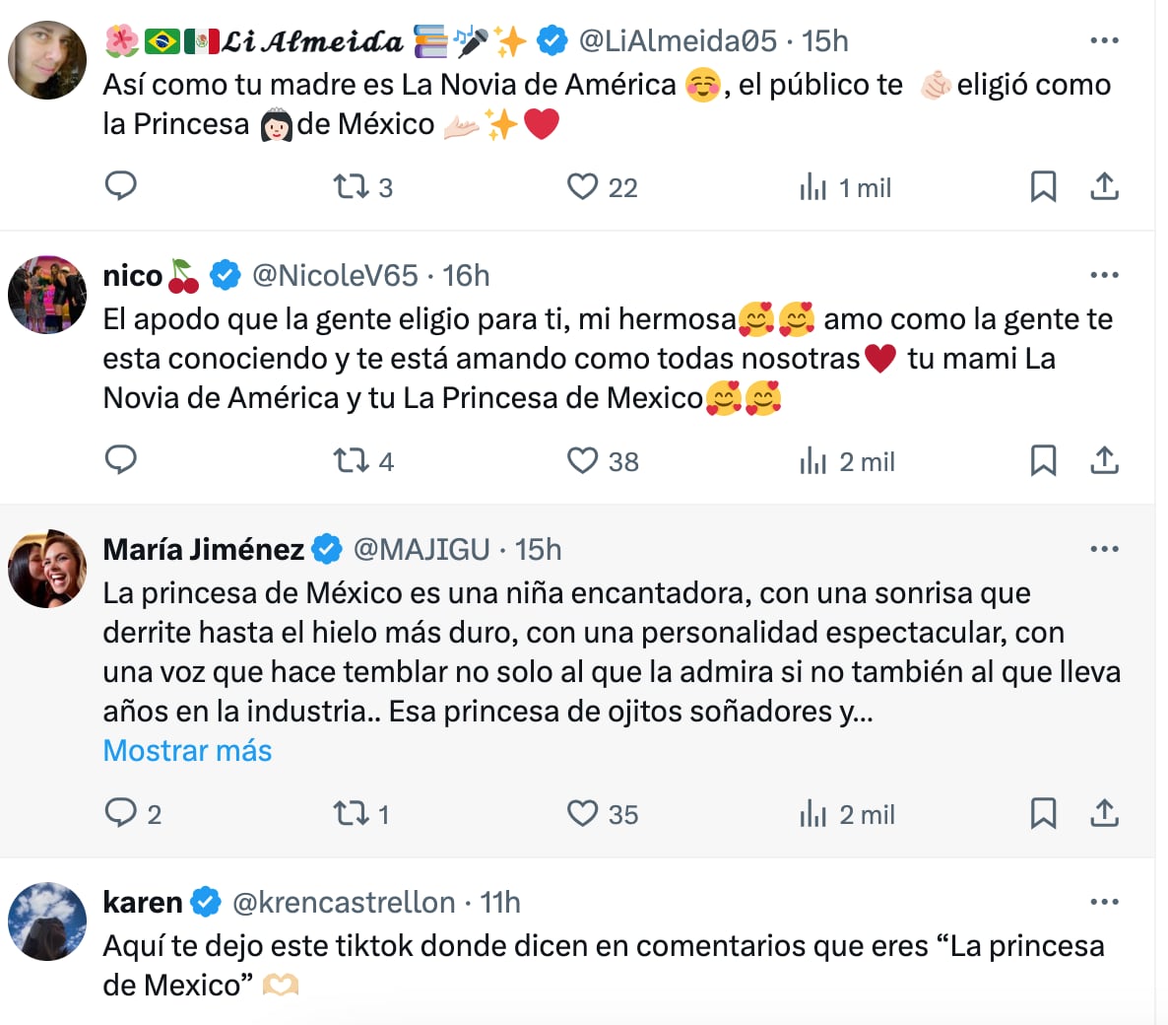1168x1025 pixels.
Task: Click María Jiménez's display name
Action: [x=202, y=549]
